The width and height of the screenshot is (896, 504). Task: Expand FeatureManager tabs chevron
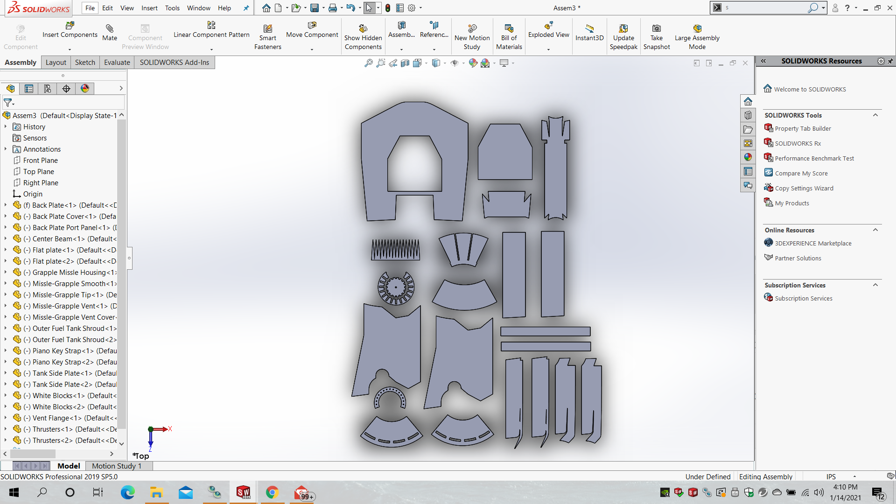click(x=121, y=88)
